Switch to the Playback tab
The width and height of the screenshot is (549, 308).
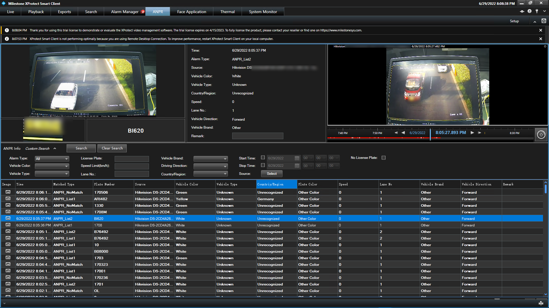point(36,12)
